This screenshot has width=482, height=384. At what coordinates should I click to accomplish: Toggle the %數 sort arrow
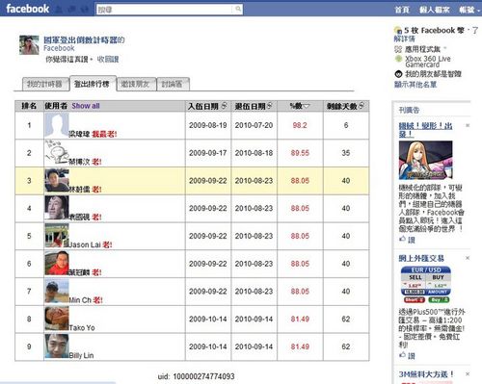click(x=307, y=106)
